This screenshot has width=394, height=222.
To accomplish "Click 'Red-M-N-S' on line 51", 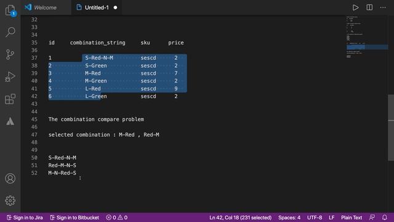I will click(x=62, y=165).
